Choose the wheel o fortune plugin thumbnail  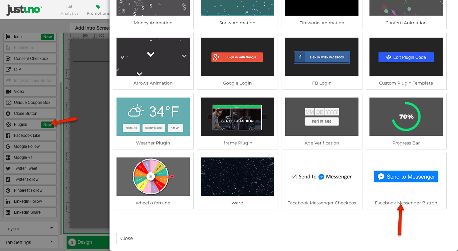point(153,177)
